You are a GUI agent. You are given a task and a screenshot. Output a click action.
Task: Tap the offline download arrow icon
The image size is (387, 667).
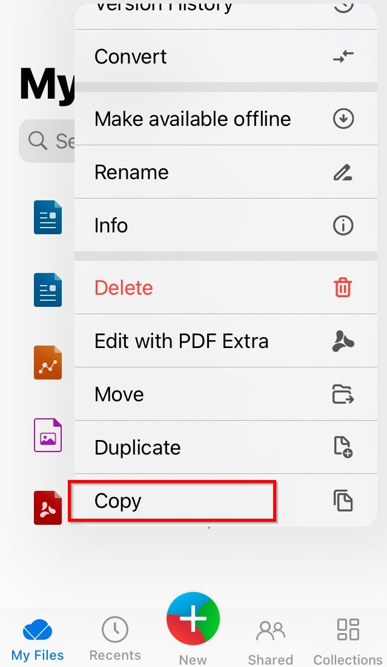point(343,119)
